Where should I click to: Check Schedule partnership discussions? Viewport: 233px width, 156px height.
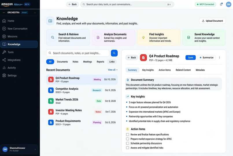(127, 143)
